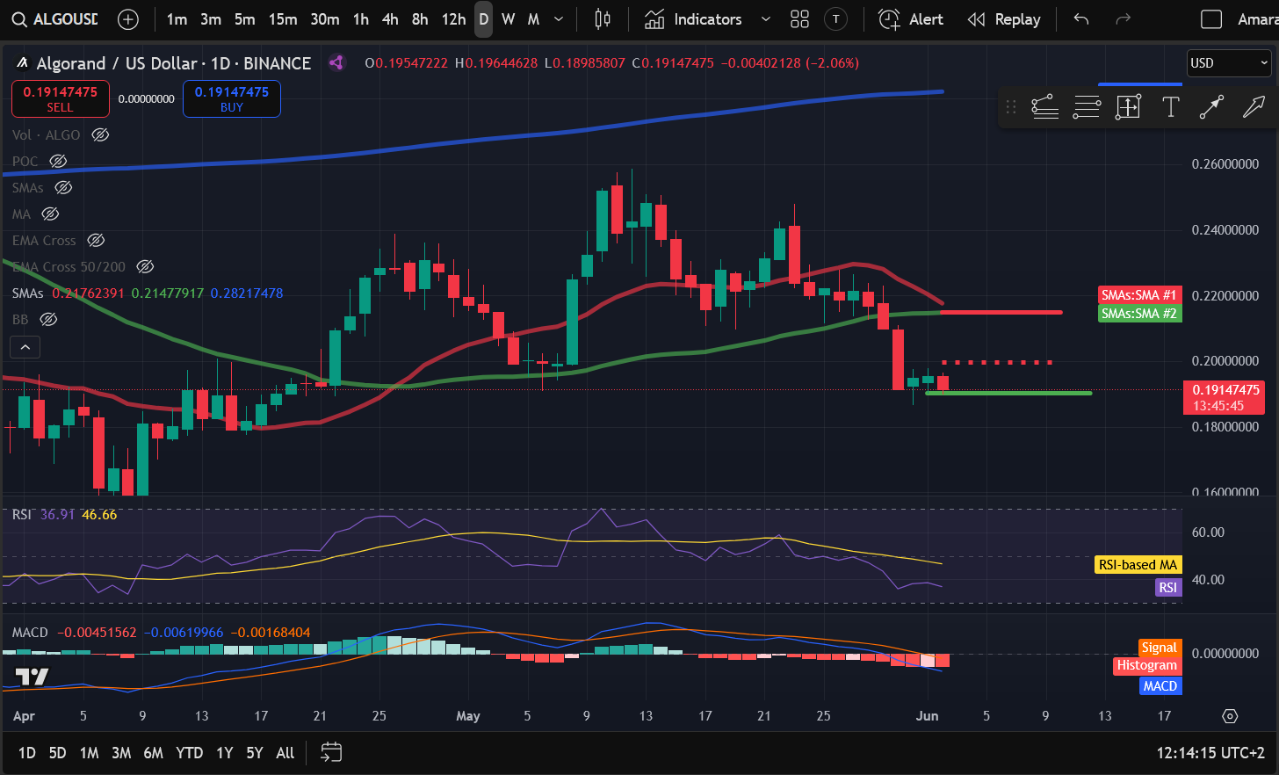
Task: Click the blue BUY price button
Action: [232, 98]
